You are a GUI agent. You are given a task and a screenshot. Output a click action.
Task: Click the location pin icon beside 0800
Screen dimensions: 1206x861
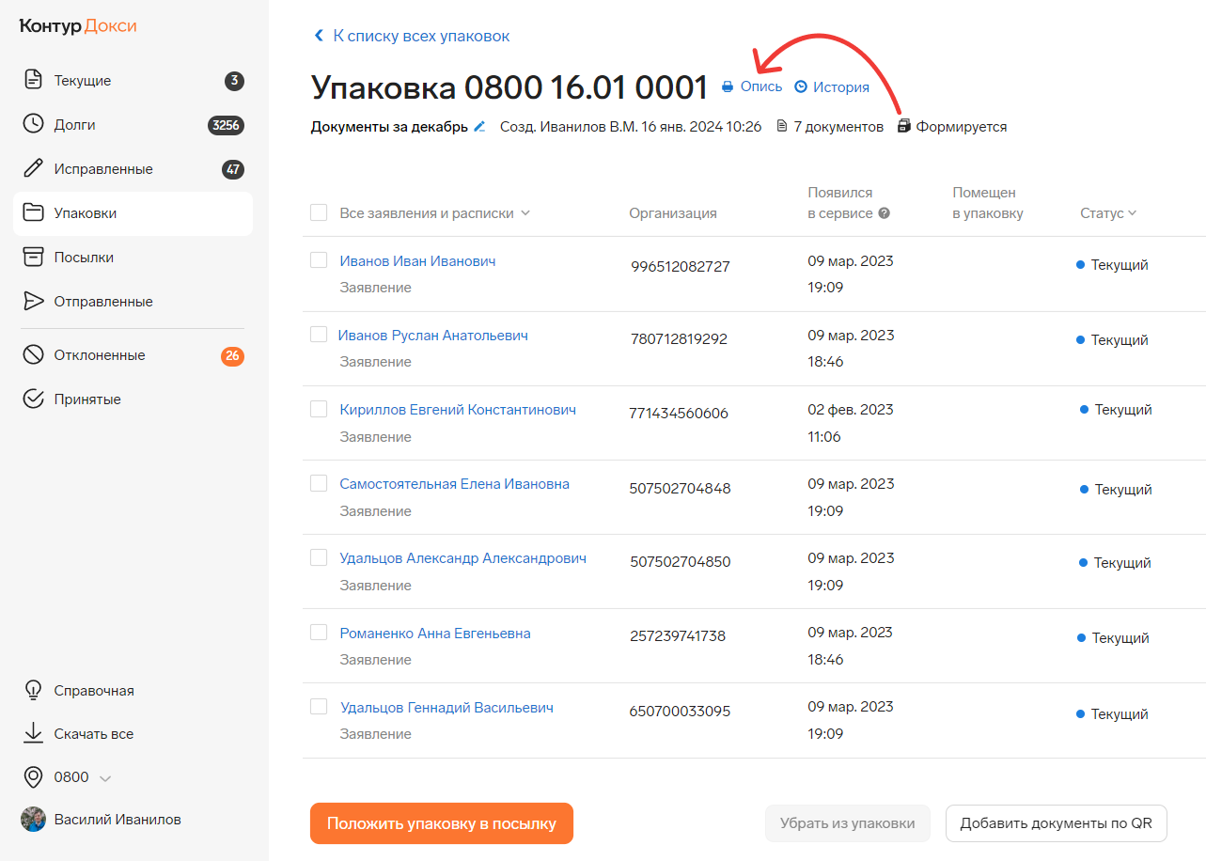(33, 777)
